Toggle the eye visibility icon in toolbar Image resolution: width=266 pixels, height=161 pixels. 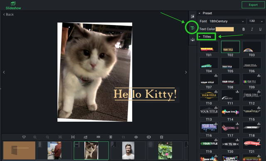click(x=136, y=137)
